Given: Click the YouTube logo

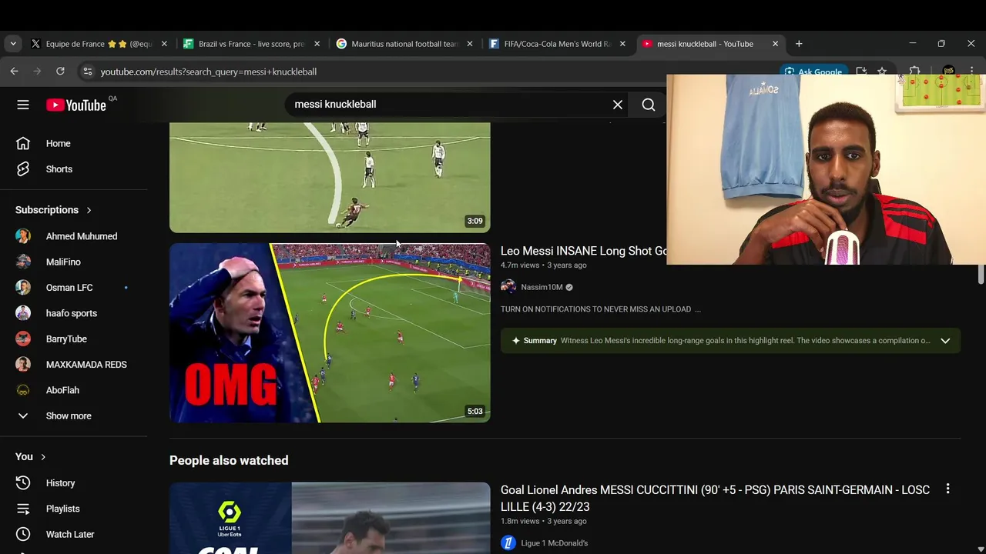Looking at the screenshot, I should tap(76, 105).
